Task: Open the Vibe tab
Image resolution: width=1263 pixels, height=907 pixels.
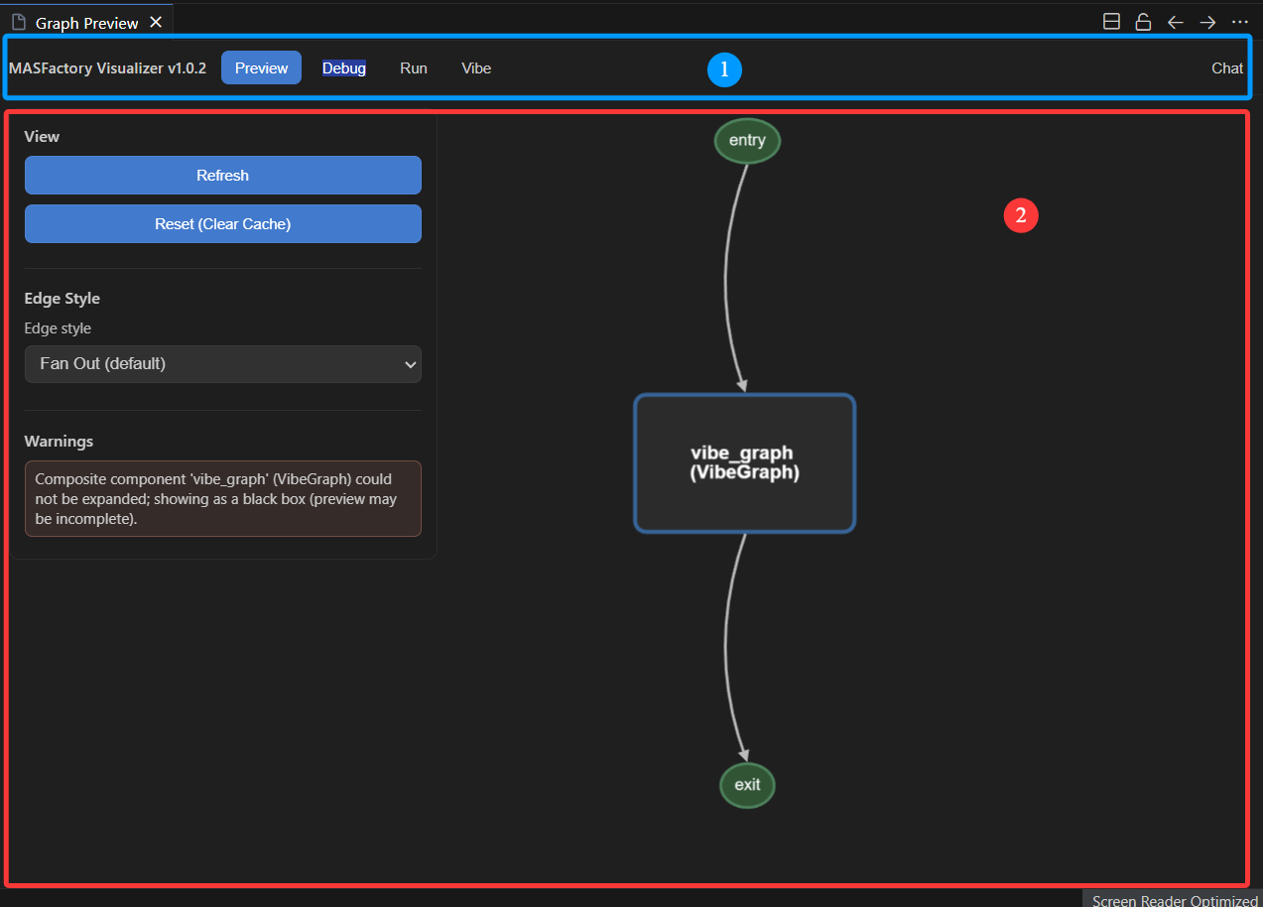Action: (476, 67)
